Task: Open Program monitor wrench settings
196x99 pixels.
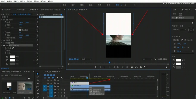Action: click(155, 59)
